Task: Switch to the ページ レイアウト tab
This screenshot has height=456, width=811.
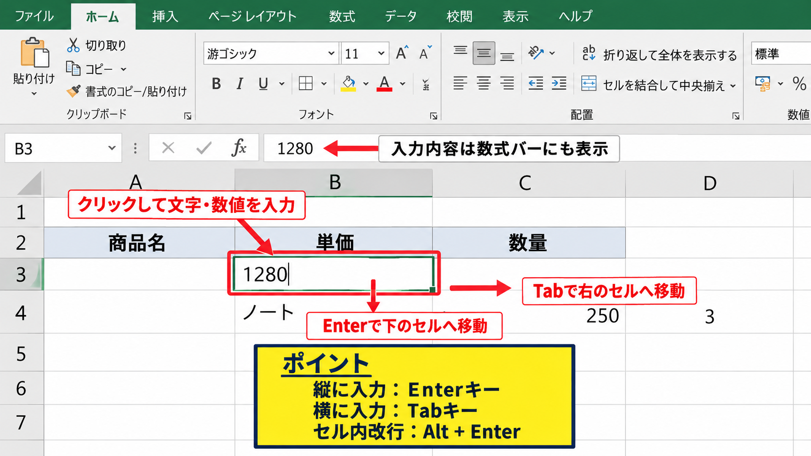Action: pos(252,16)
